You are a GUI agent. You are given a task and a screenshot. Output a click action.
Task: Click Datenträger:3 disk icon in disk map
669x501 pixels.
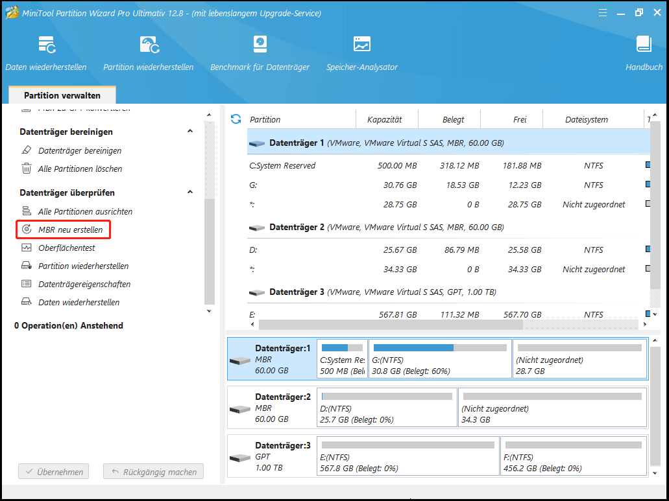[x=240, y=458]
